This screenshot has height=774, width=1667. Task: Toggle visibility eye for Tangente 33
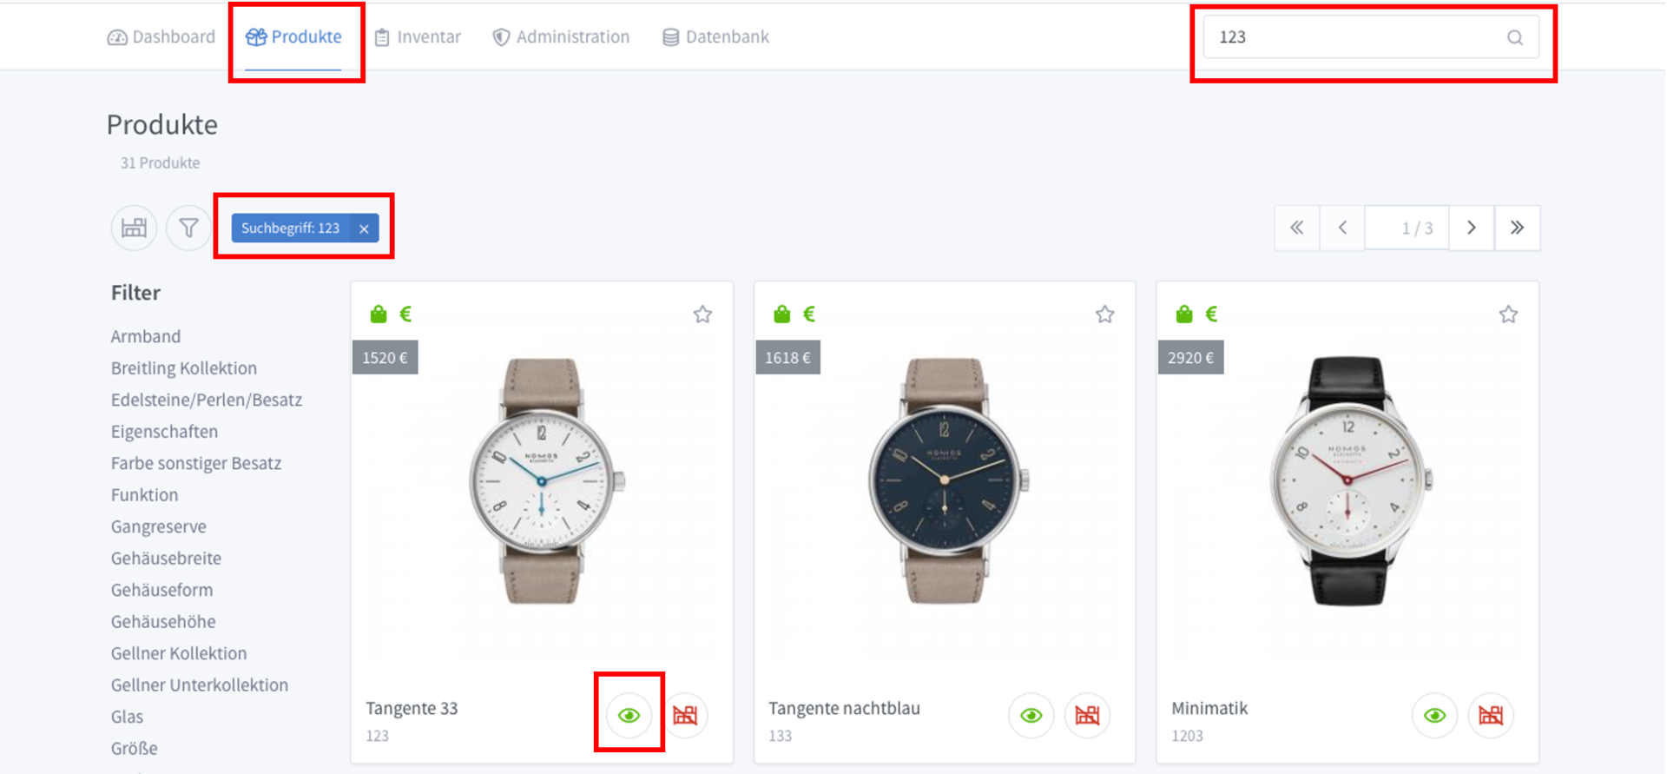(x=629, y=716)
